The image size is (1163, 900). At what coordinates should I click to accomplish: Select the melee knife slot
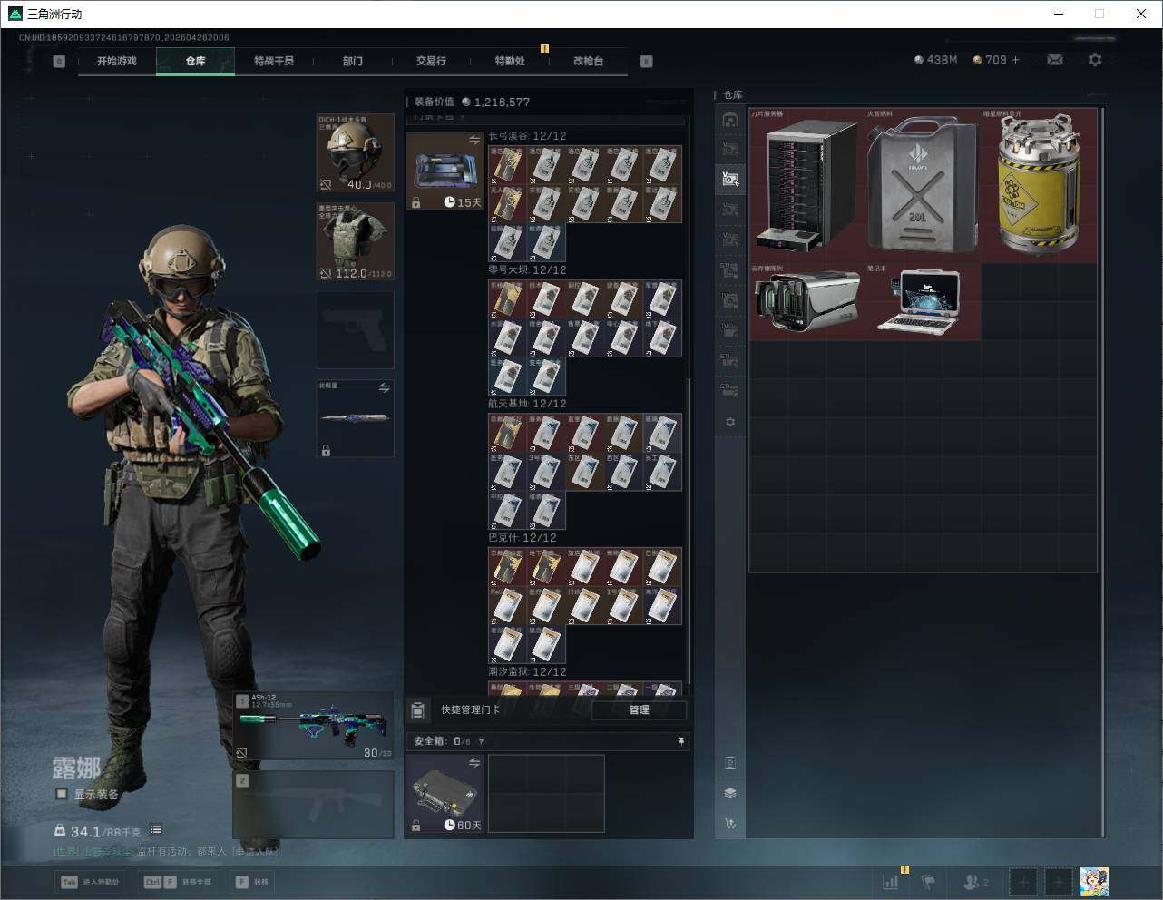point(356,418)
